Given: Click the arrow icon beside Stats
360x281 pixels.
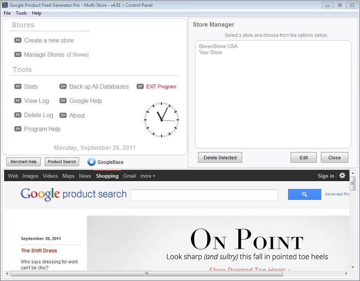Looking at the screenshot, I should point(18,86).
